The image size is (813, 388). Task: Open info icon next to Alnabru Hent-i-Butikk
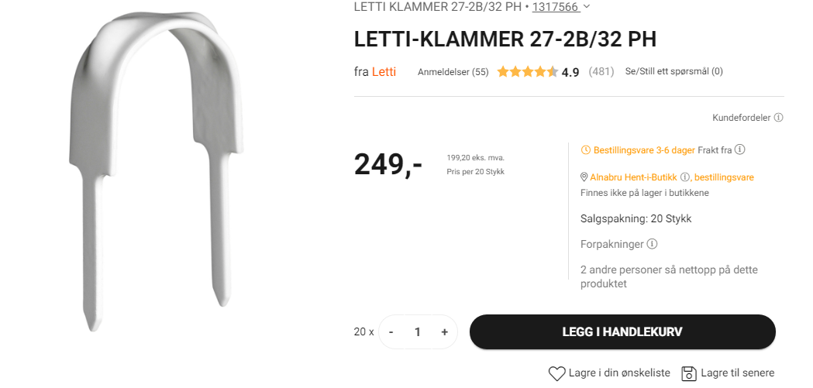pyautogui.click(x=685, y=177)
